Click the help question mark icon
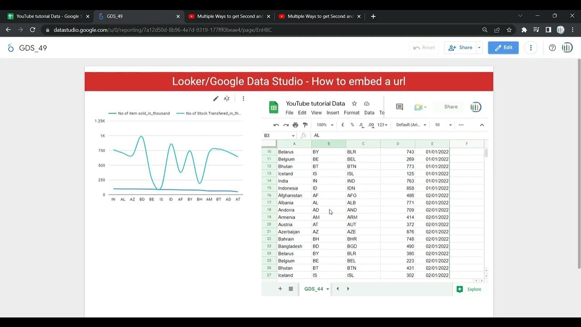 pos(552,48)
